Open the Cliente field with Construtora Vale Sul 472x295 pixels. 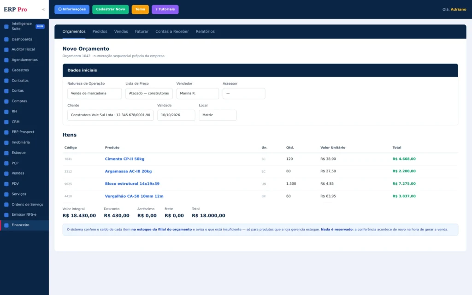coord(111,115)
